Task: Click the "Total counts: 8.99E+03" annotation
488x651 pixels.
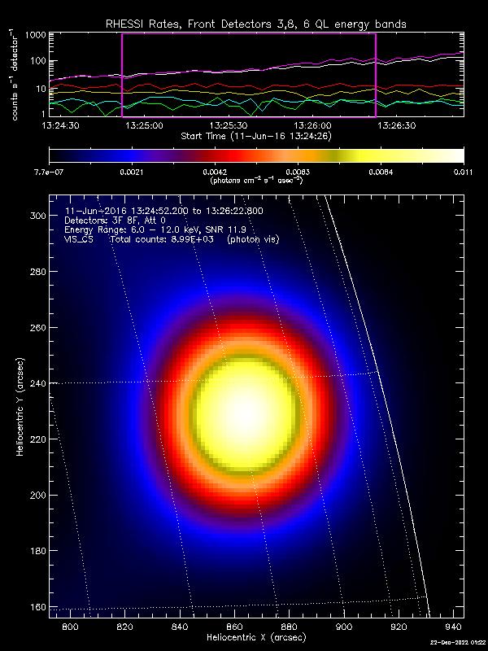Action: pyautogui.click(x=163, y=239)
